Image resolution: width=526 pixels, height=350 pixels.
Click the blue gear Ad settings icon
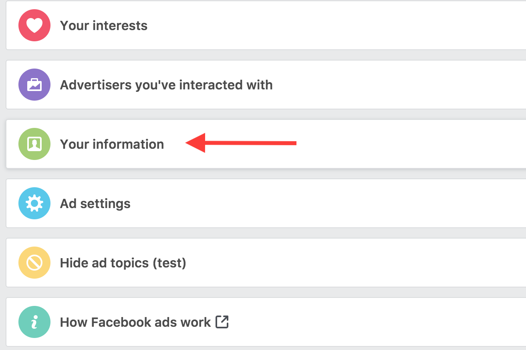pyautogui.click(x=34, y=203)
